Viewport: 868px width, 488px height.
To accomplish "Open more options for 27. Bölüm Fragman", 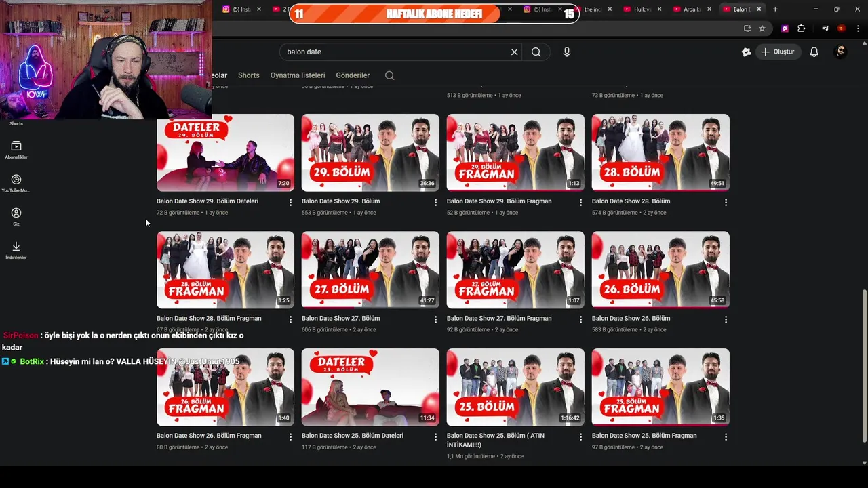I will [580, 319].
